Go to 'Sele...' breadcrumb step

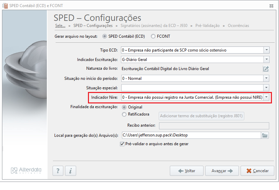point(60,26)
